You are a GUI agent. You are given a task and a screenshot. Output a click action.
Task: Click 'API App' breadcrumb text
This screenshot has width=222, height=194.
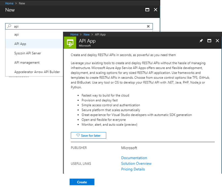pyautogui.click(x=100, y=34)
